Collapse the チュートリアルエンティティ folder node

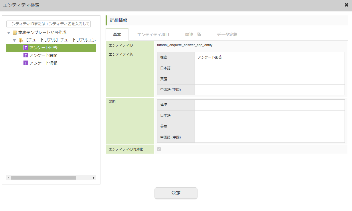click(x=14, y=40)
